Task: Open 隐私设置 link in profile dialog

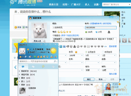Action: (x=113, y=74)
